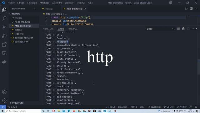Screen dimensions: 200x113
Task: Open the Terminal menu
Action: pos(81,3)
